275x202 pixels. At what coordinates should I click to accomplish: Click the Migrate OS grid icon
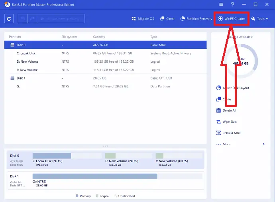tap(134, 19)
